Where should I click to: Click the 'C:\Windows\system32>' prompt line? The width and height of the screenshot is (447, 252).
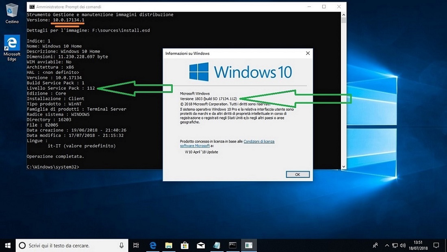53,167
